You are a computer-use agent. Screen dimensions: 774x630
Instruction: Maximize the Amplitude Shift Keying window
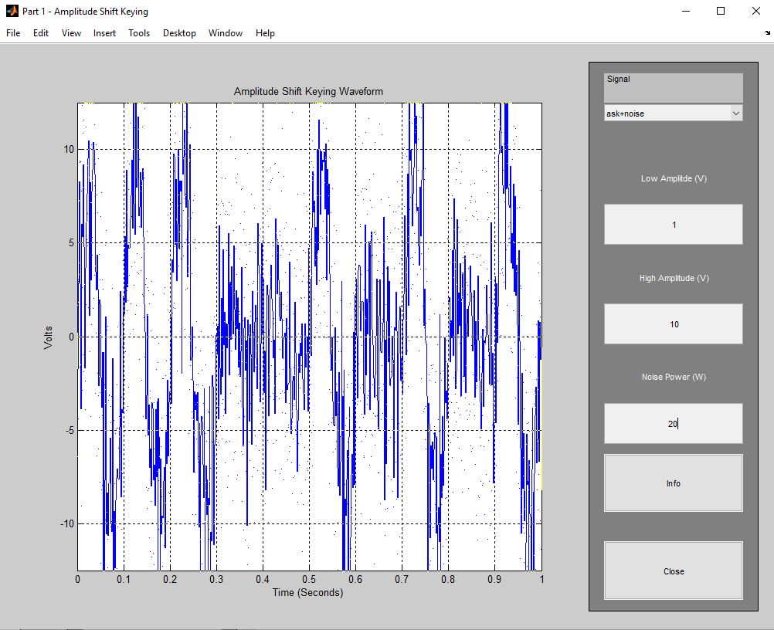coord(721,11)
